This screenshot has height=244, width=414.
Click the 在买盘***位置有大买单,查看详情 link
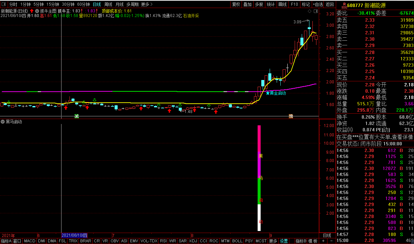click(374, 137)
